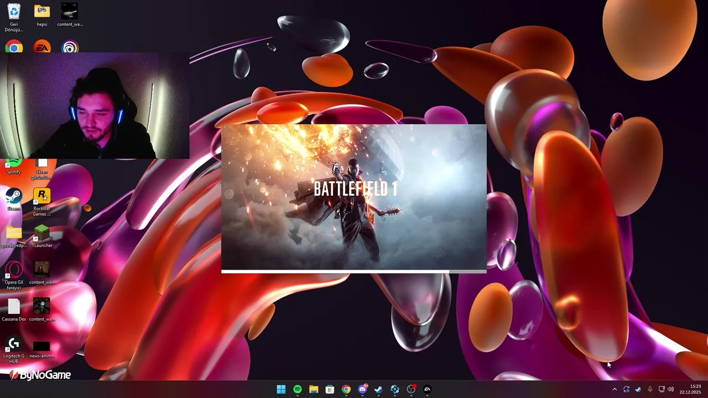Expand the hidden system tray icons chevron

[614, 389]
